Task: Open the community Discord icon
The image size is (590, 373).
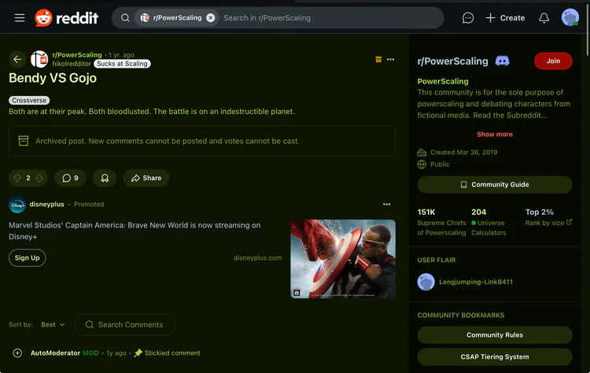Action: [503, 61]
